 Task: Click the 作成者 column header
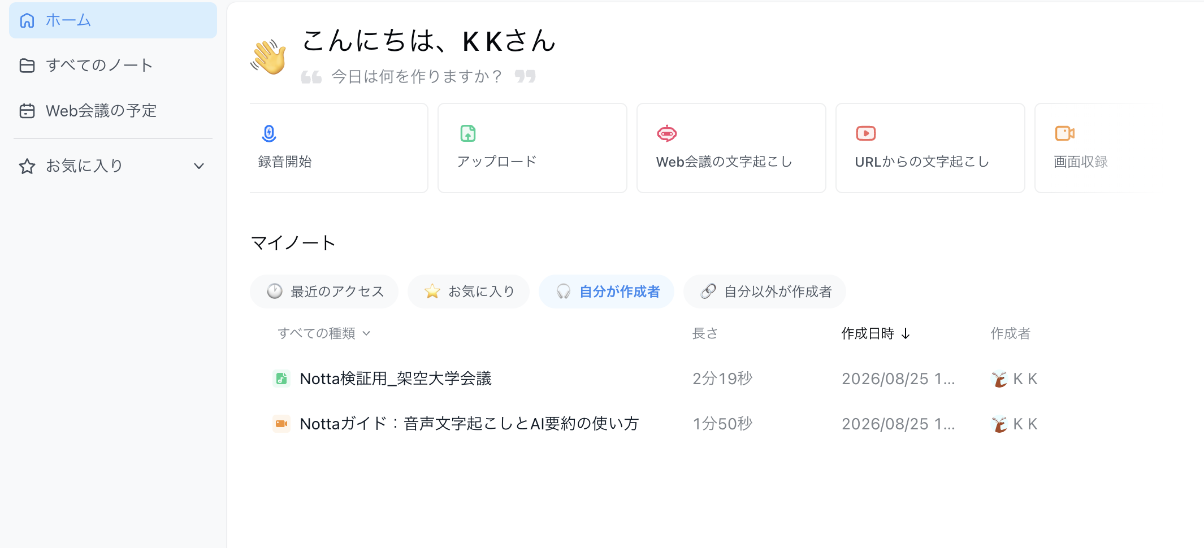1010,333
